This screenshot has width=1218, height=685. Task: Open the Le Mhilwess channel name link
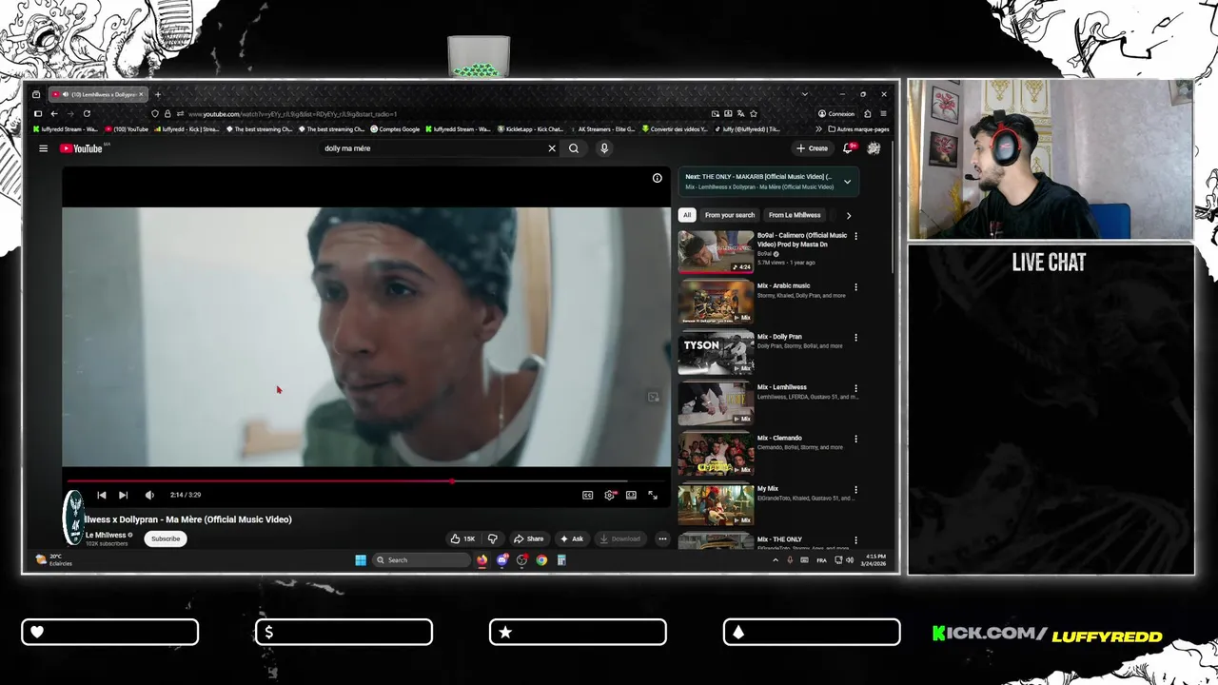tap(106, 535)
